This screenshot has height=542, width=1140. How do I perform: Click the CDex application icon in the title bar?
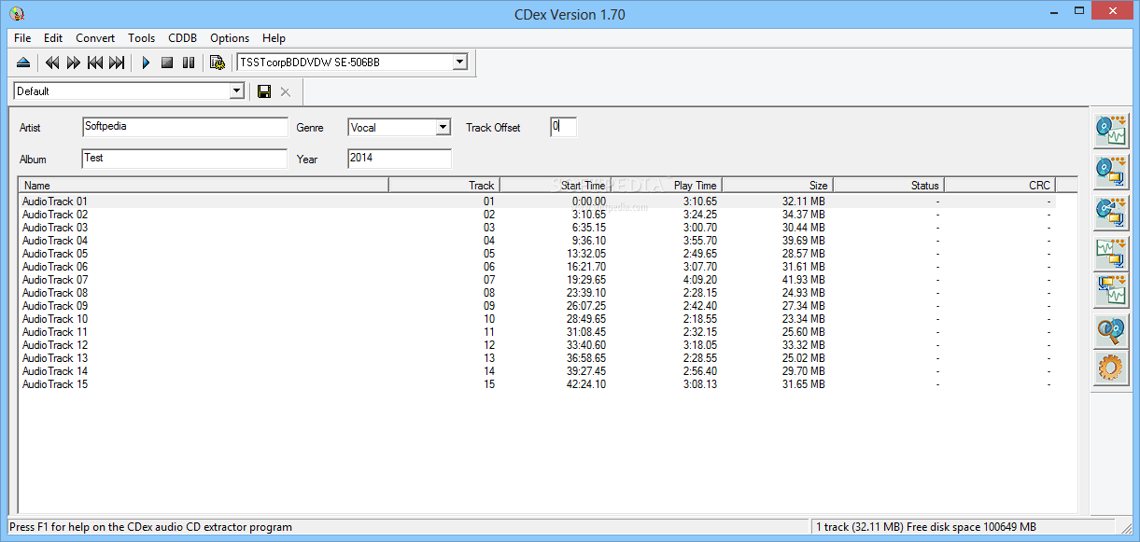[17, 14]
